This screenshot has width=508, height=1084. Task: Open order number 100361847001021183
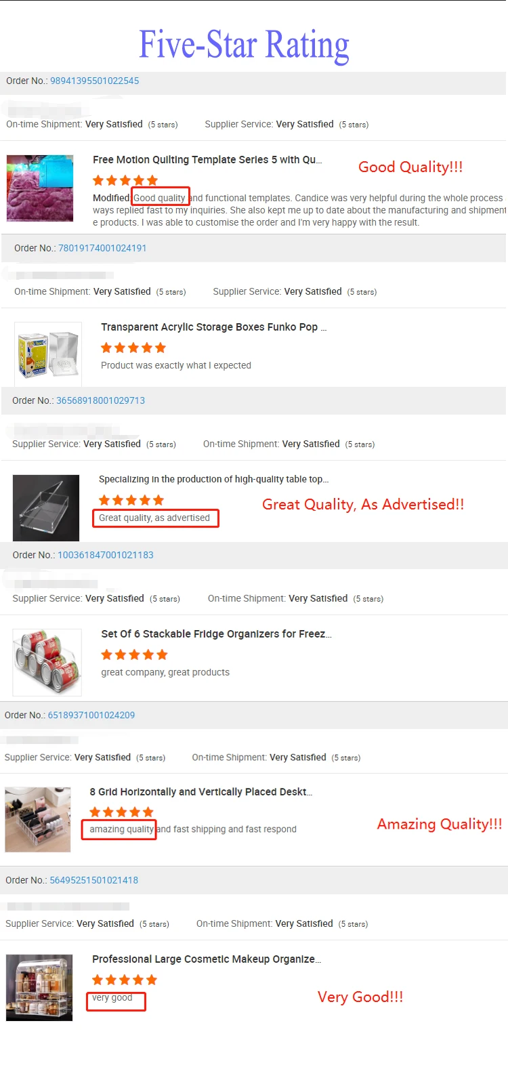pos(106,555)
